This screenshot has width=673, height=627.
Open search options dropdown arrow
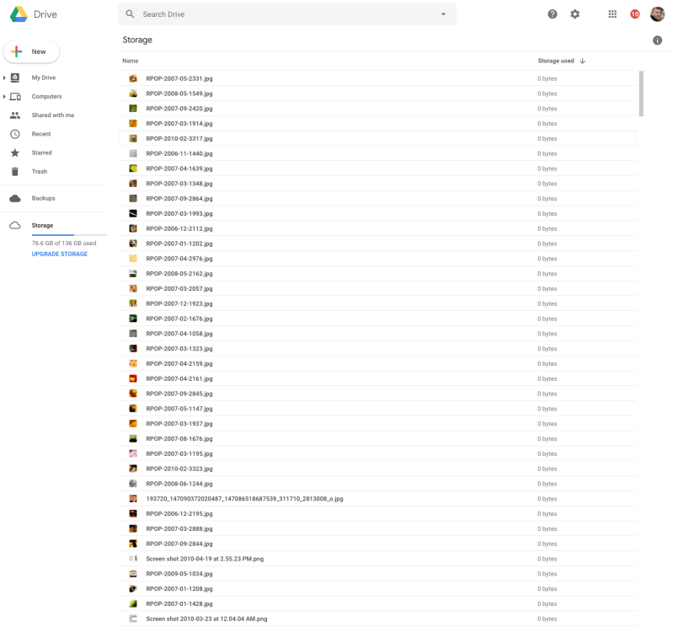click(444, 14)
